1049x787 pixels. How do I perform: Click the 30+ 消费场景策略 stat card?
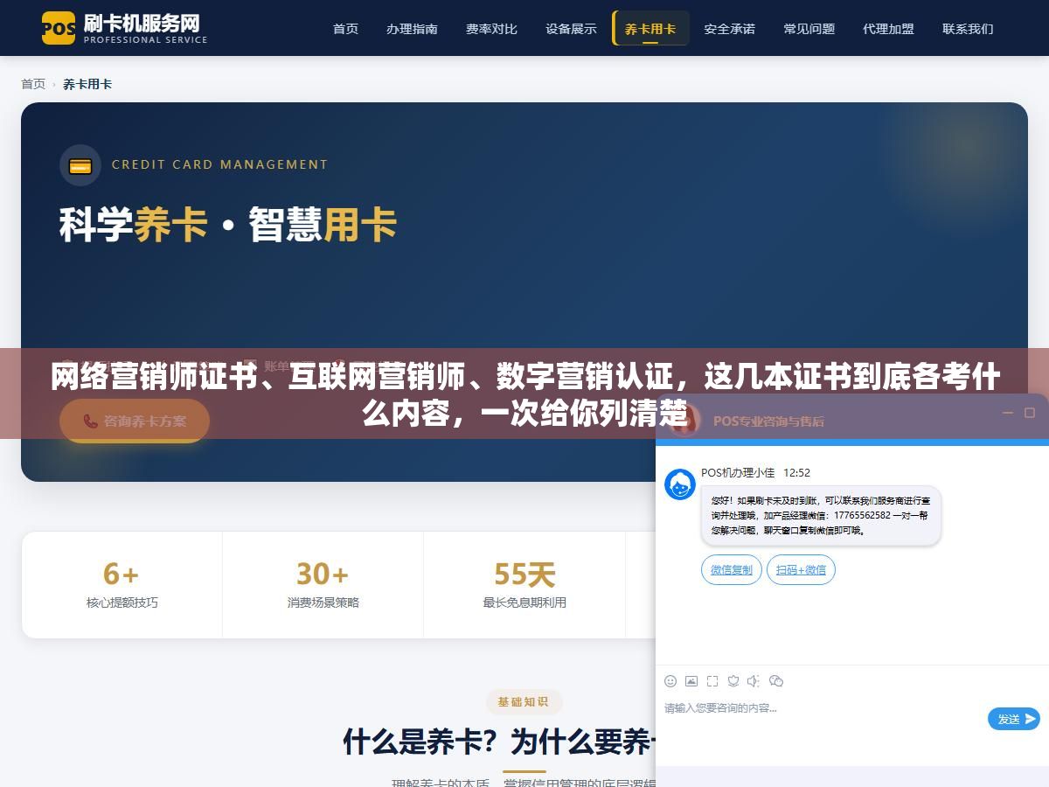pos(323,584)
